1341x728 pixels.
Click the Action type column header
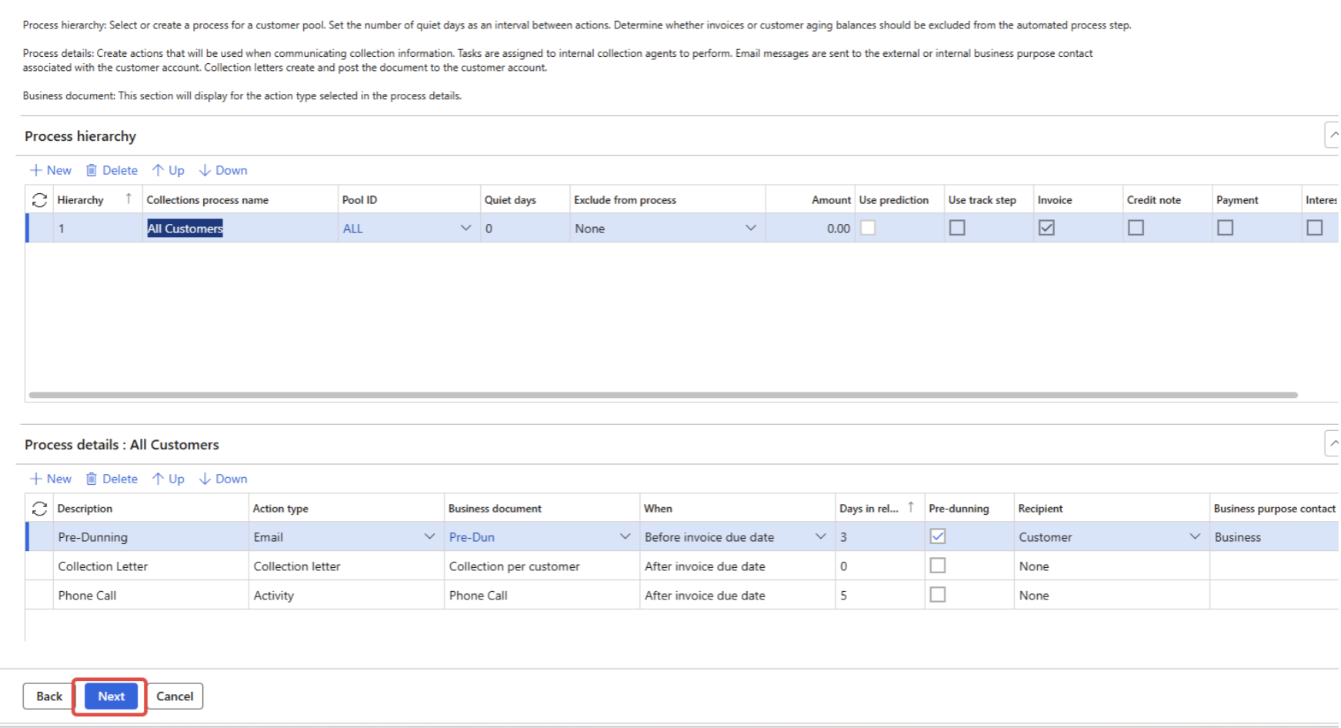point(281,509)
